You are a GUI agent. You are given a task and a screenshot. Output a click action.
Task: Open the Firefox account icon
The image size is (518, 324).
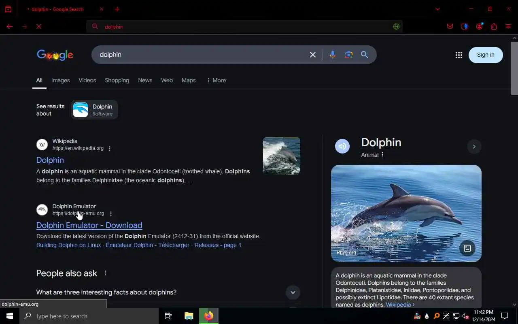pyautogui.click(x=479, y=26)
